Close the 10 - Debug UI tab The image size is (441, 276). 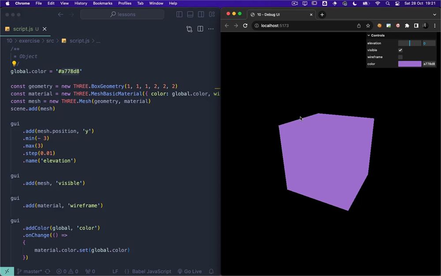point(311,15)
